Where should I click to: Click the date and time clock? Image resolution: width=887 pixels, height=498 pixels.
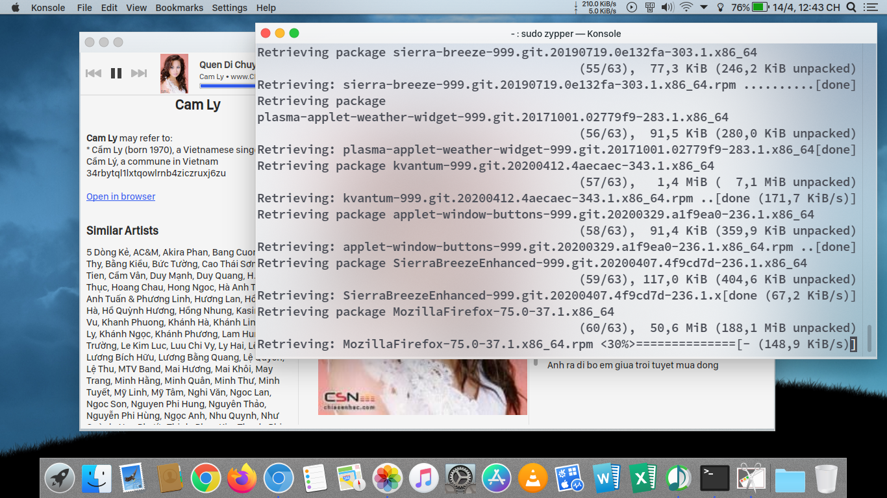[806, 7]
